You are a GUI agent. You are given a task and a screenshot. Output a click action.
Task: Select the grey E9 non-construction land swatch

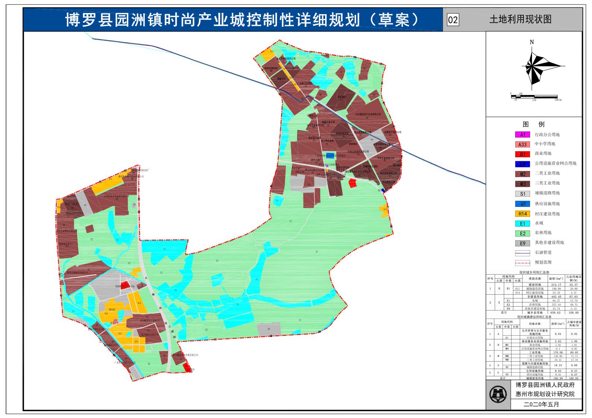tap(522, 243)
